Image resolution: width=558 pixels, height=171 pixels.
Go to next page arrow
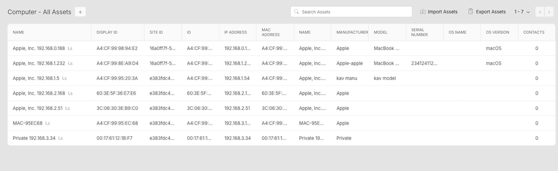[x=549, y=12]
